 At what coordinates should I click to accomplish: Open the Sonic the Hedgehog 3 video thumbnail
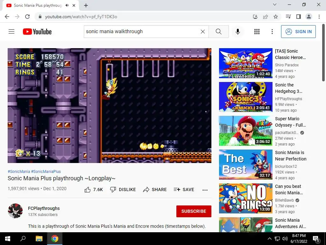pos(246,97)
